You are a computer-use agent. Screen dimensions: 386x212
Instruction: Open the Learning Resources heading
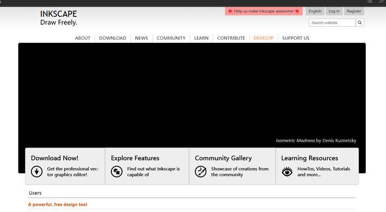coord(310,158)
